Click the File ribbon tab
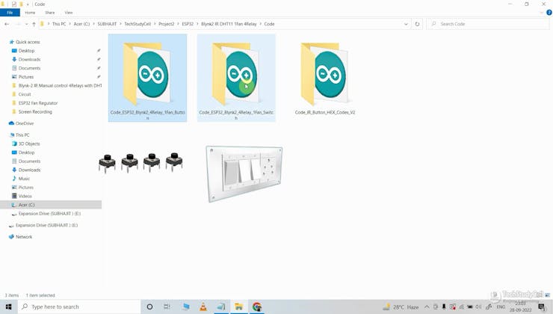 coord(10,13)
